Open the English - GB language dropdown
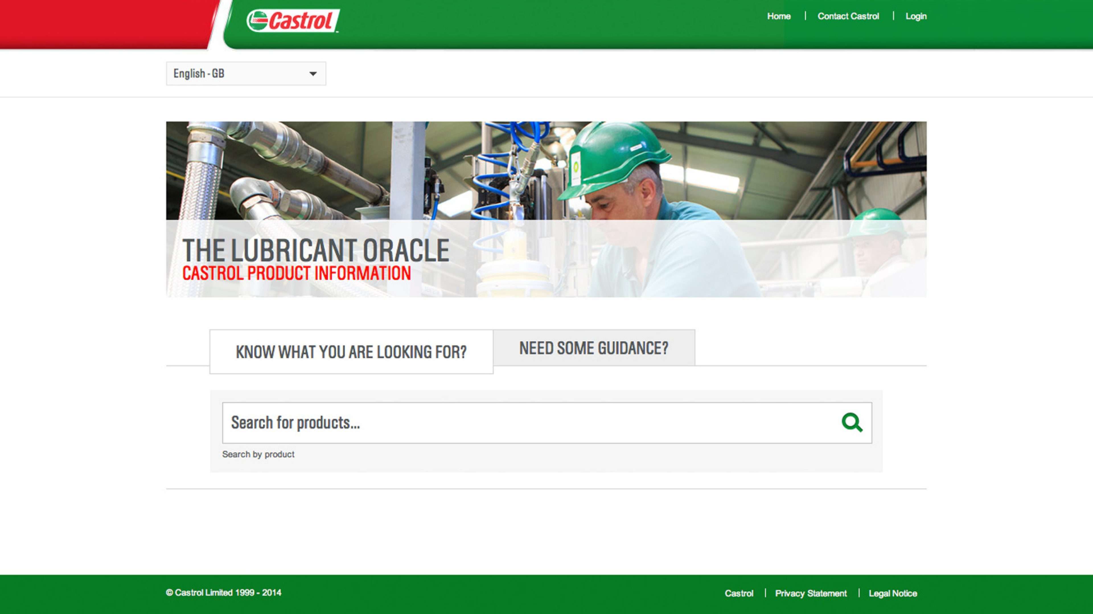1093x614 pixels. (246, 73)
